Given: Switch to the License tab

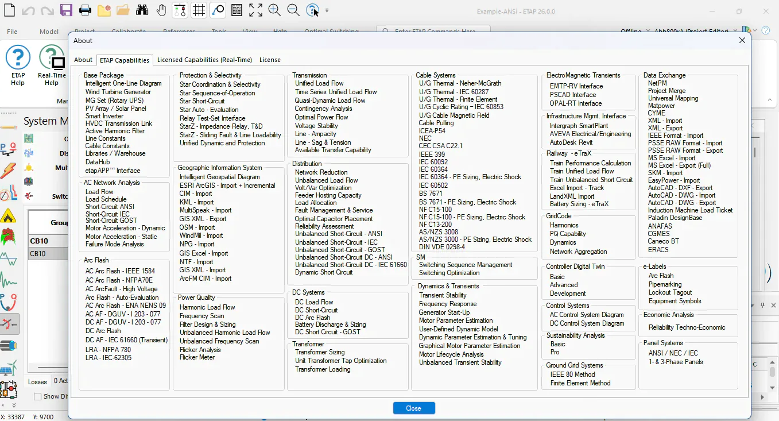Looking at the screenshot, I should pos(270,60).
